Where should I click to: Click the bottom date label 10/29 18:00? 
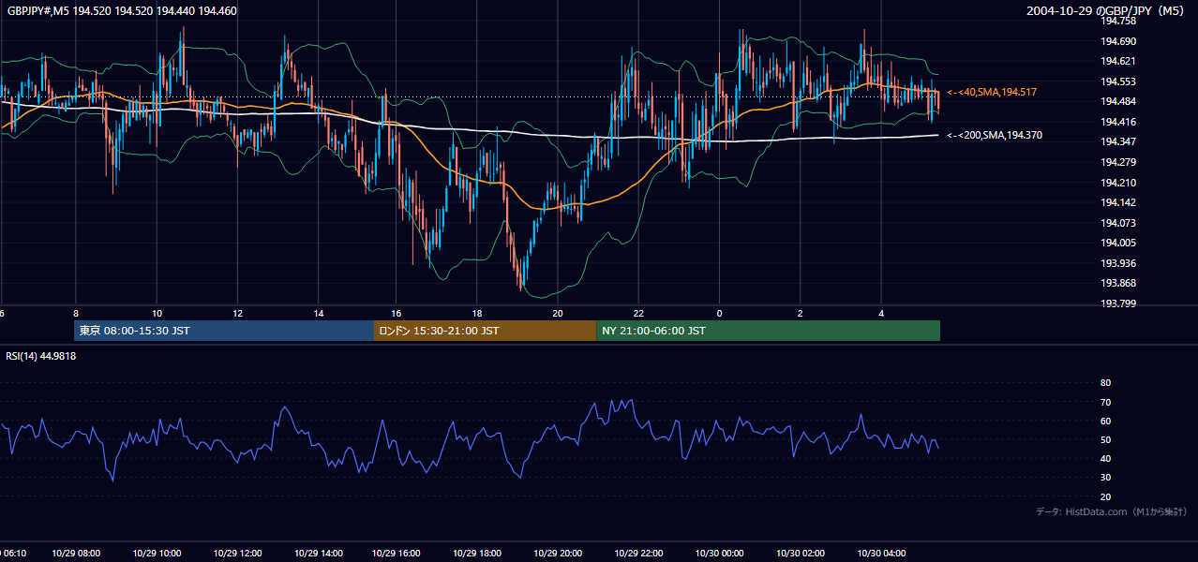click(x=478, y=554)
